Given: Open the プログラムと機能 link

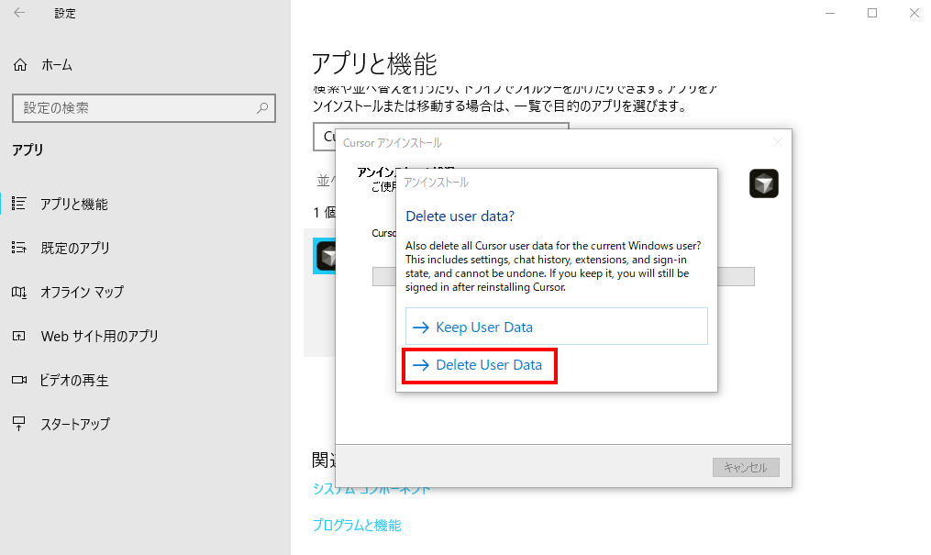Looking at the screenshot, I should pos(357,526).
